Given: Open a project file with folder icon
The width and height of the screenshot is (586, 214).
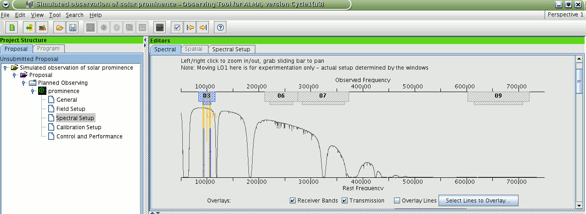Looking at the screenshot, I should [60, 27].
